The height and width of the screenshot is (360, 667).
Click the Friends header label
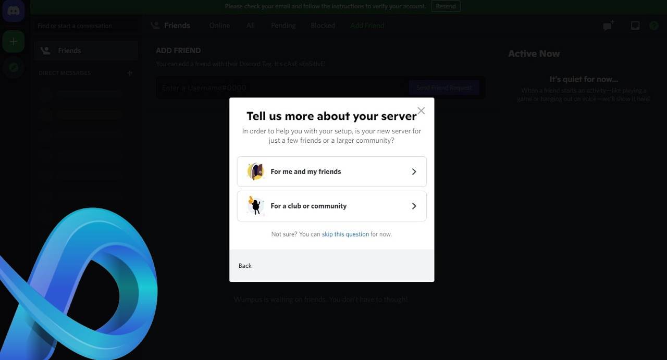[177, 26]
